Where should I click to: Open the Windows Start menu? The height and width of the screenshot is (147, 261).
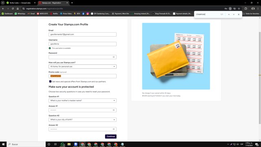pyautogui.click(x=3, y=144)
